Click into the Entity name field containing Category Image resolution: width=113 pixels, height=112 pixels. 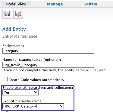(48, 51)
